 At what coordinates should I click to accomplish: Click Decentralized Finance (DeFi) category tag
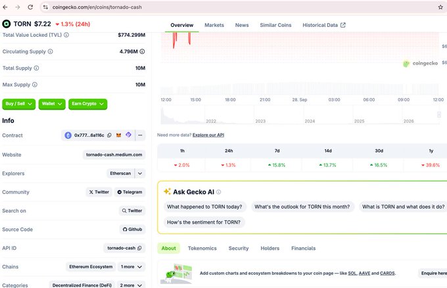[82, 285]
